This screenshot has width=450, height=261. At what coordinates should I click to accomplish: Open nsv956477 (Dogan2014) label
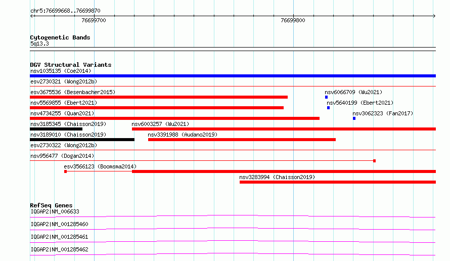(62, 156)
